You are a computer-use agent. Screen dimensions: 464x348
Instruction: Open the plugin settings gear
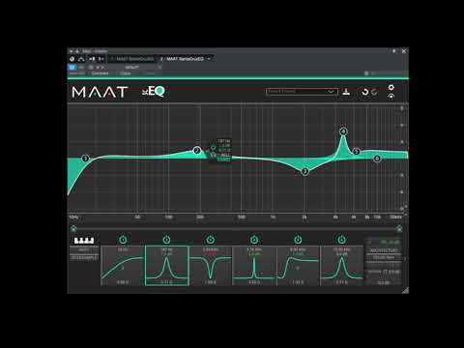click(391, 87)
